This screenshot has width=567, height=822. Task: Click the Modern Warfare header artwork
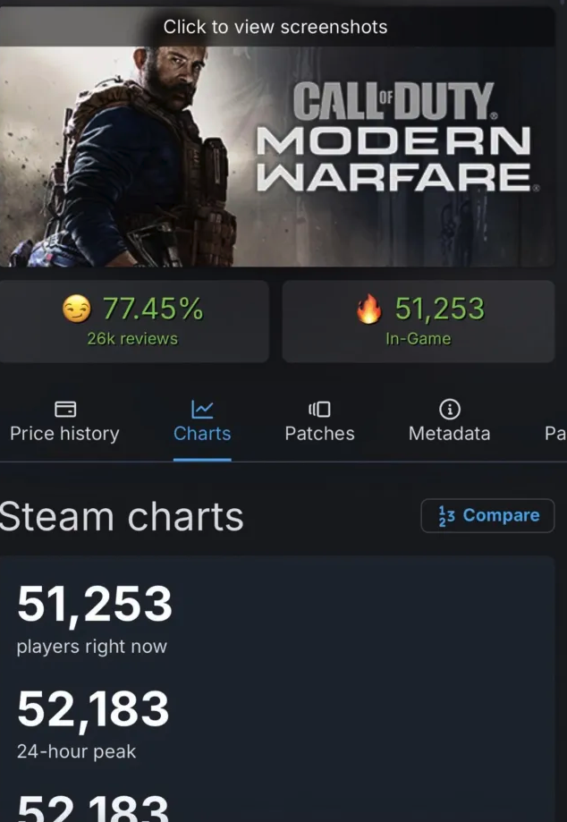point(283,157)
